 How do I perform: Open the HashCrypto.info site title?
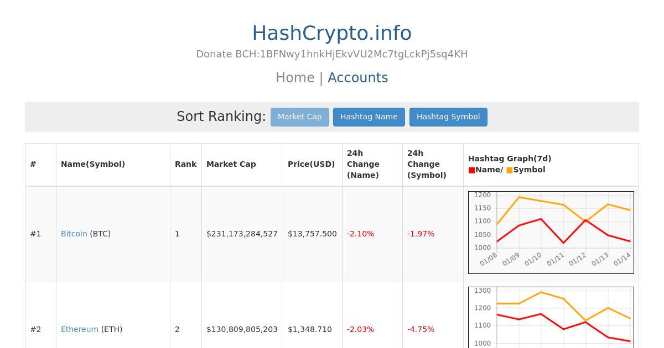332,33
